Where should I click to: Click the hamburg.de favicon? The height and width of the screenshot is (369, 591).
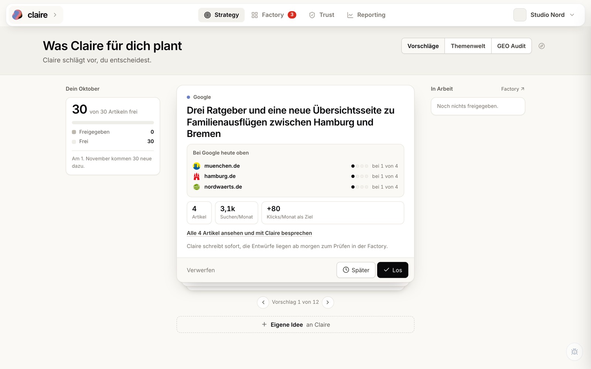pyautogui.click(x=197, y=176)
